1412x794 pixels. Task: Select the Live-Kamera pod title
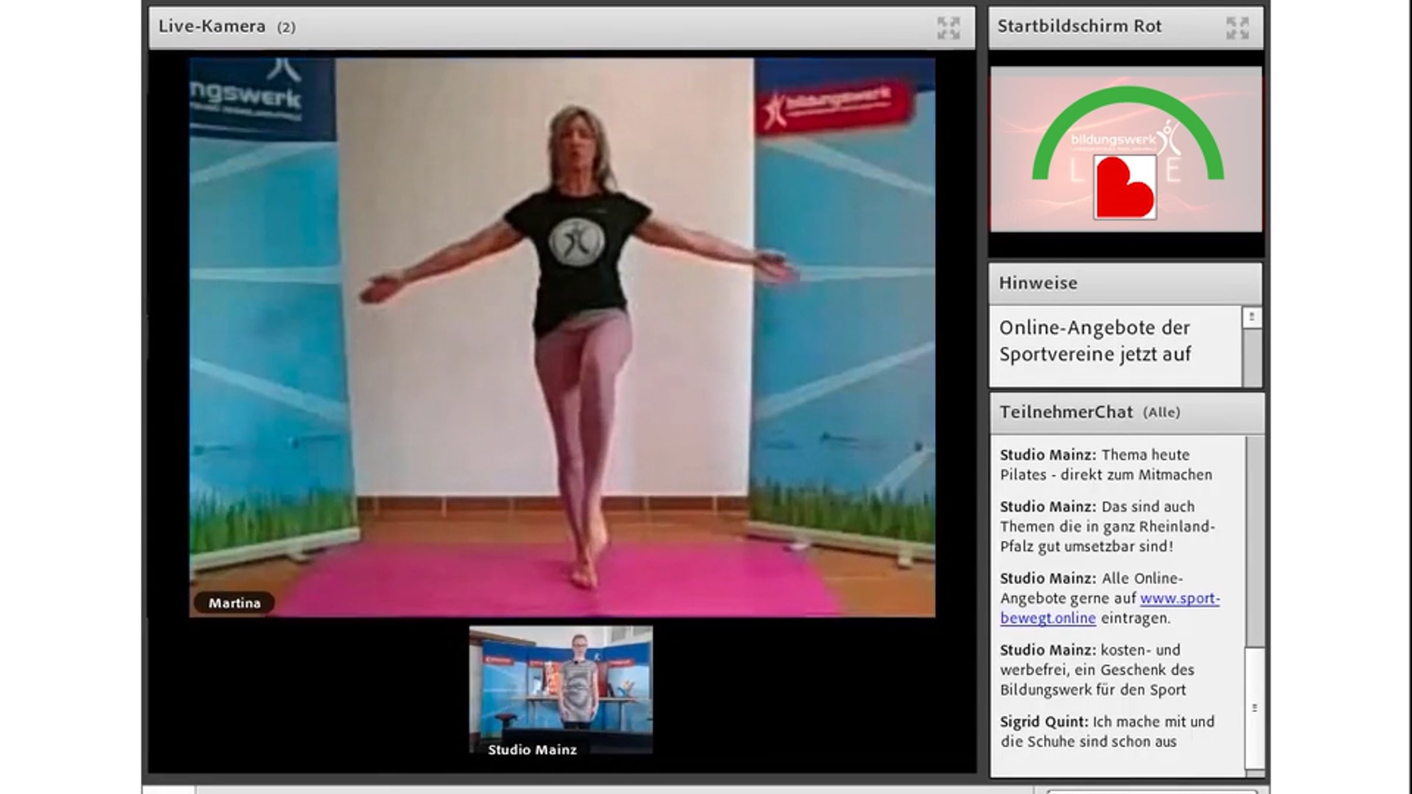click(x=212, y=26)
